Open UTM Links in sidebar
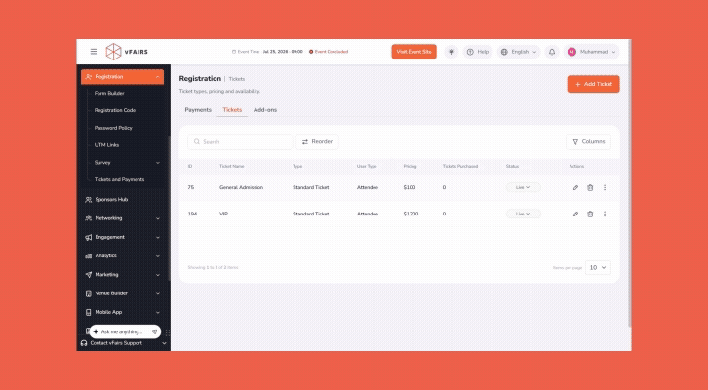 pos(106,145)
